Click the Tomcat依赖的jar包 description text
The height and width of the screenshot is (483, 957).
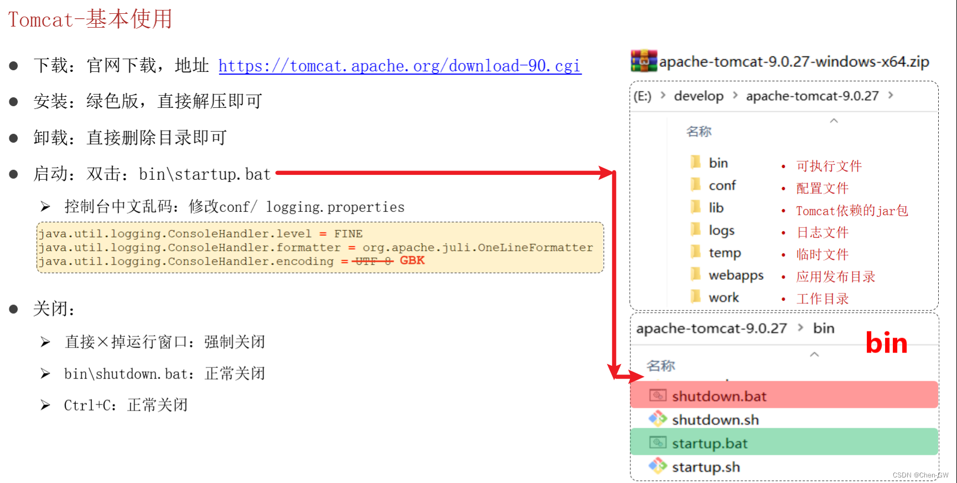[x=852, y=211]
